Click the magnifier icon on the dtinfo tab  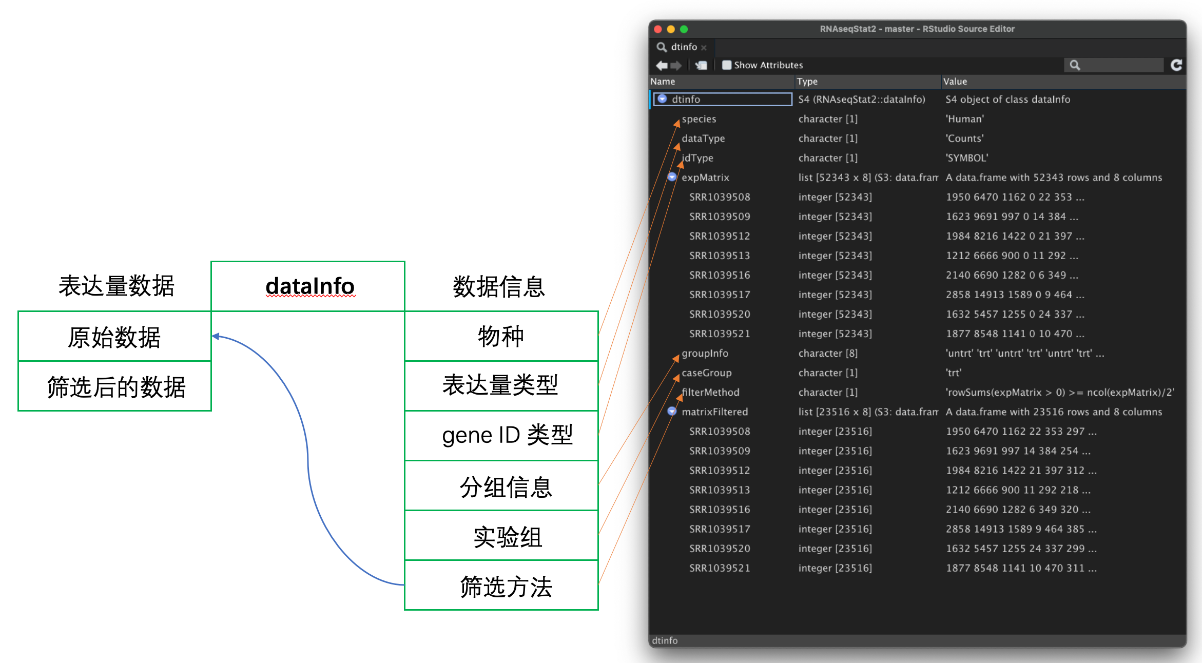tap(662, 47)
